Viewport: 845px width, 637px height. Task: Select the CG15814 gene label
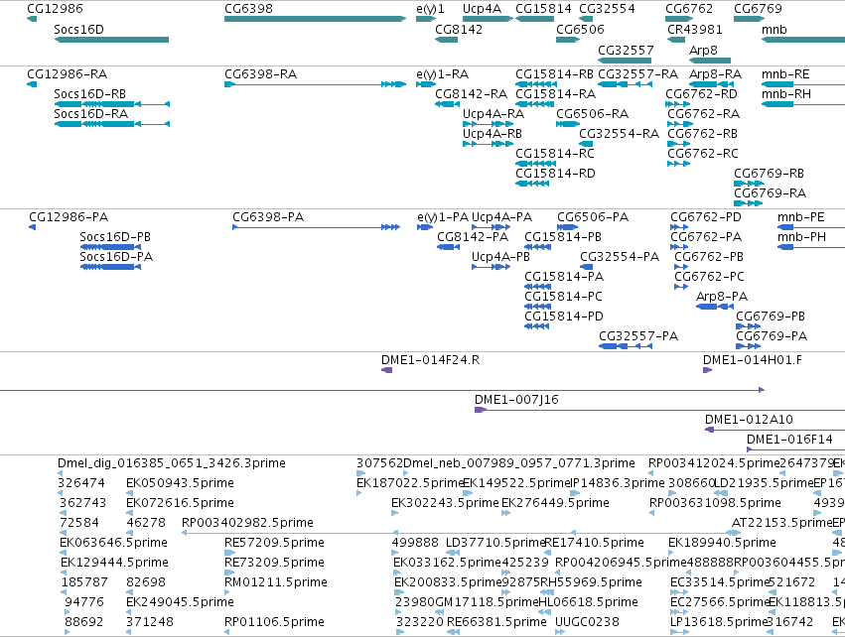tap(543, 9)
